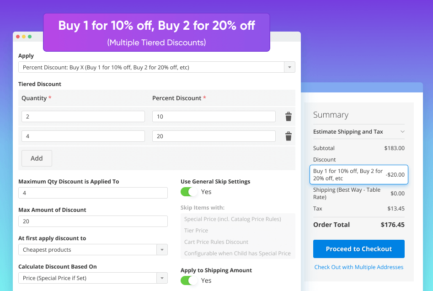The width and height of the screenshot is (433, 291).
Task: Select Cart Price Rules Discount skip option
Action: (x=216, y=242)
